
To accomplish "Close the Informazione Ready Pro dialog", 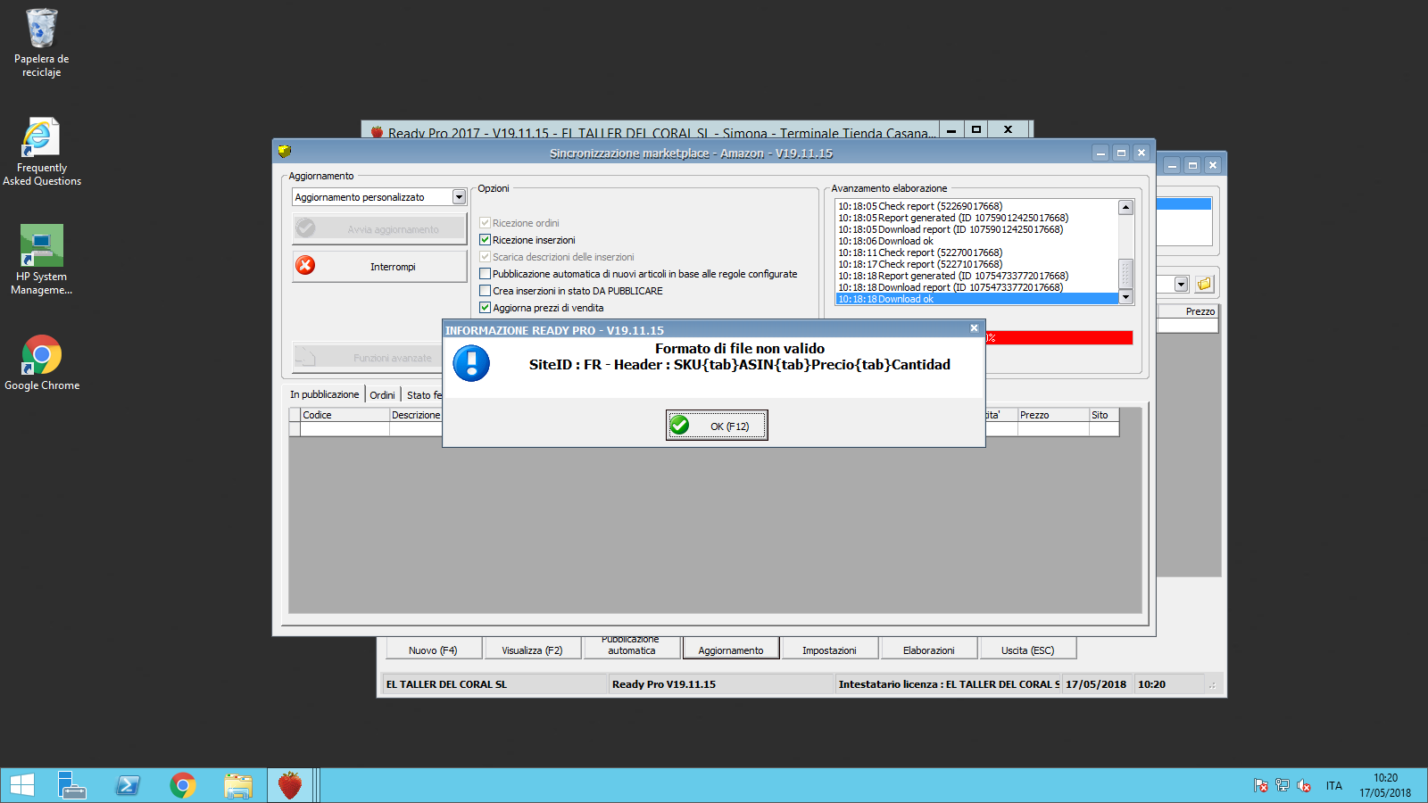I will click(x=974, y=328).
